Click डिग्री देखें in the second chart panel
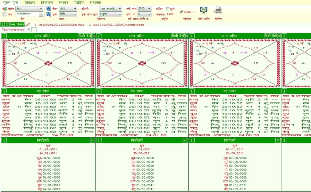 [178, 36]
